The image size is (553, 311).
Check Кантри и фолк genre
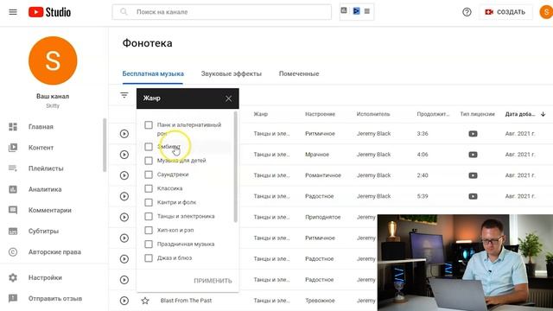click(149, 202)
